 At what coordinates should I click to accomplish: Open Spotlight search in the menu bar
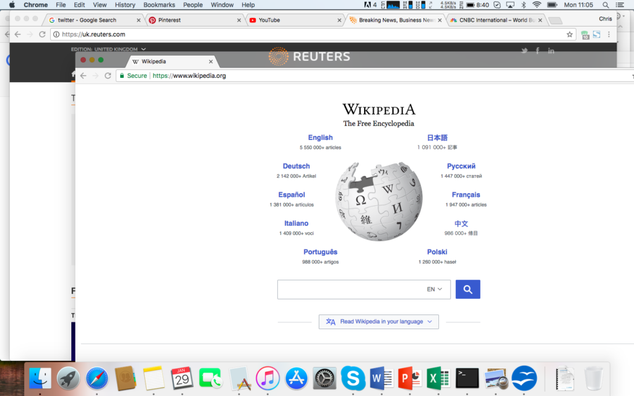pyautogui.click(x=606, y=5)
